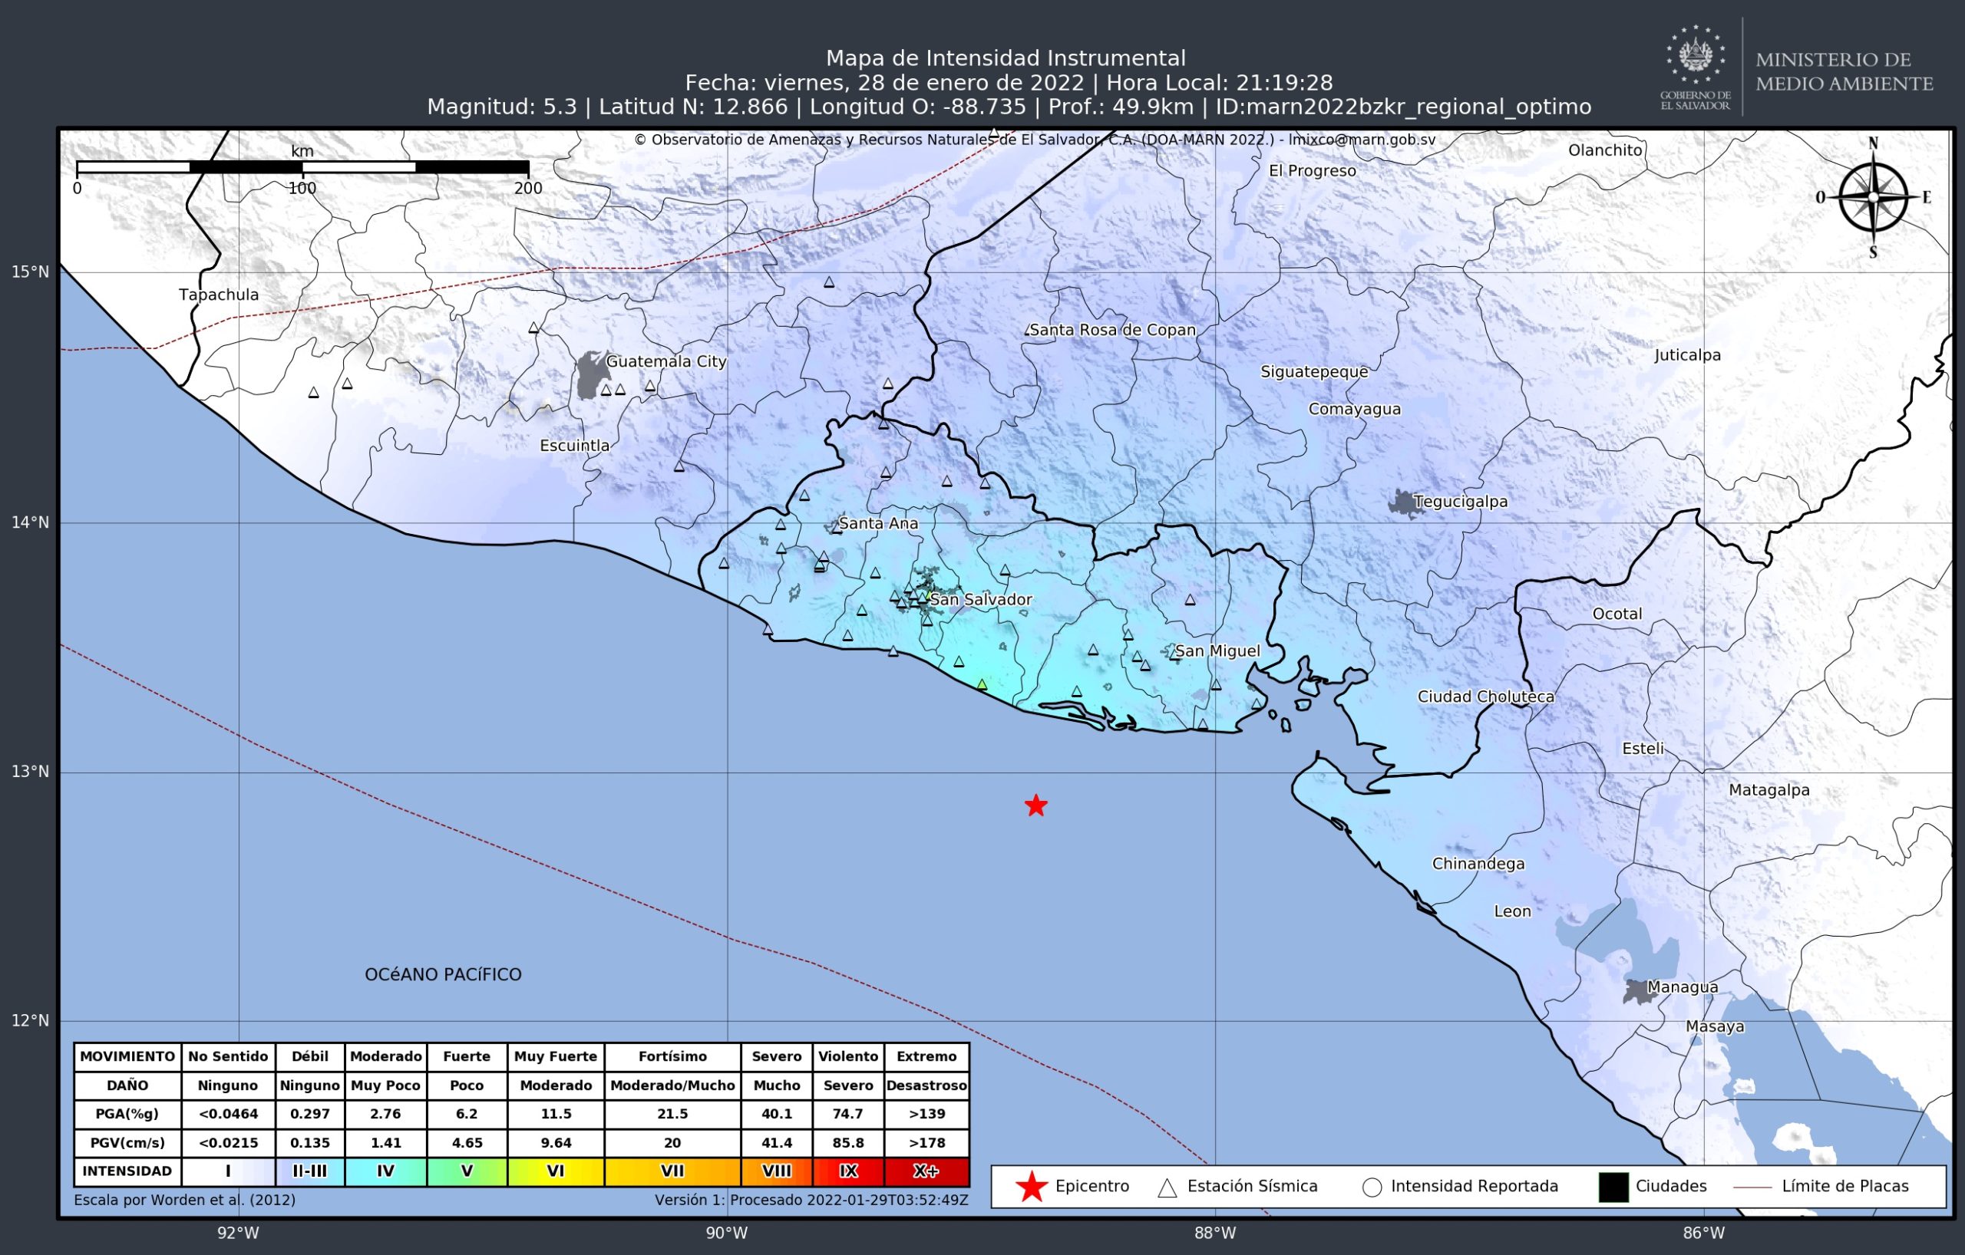Screen dimensions: 1965x1255
Task: Click the El Progreso label
Action: click(x=1313, y=171)
